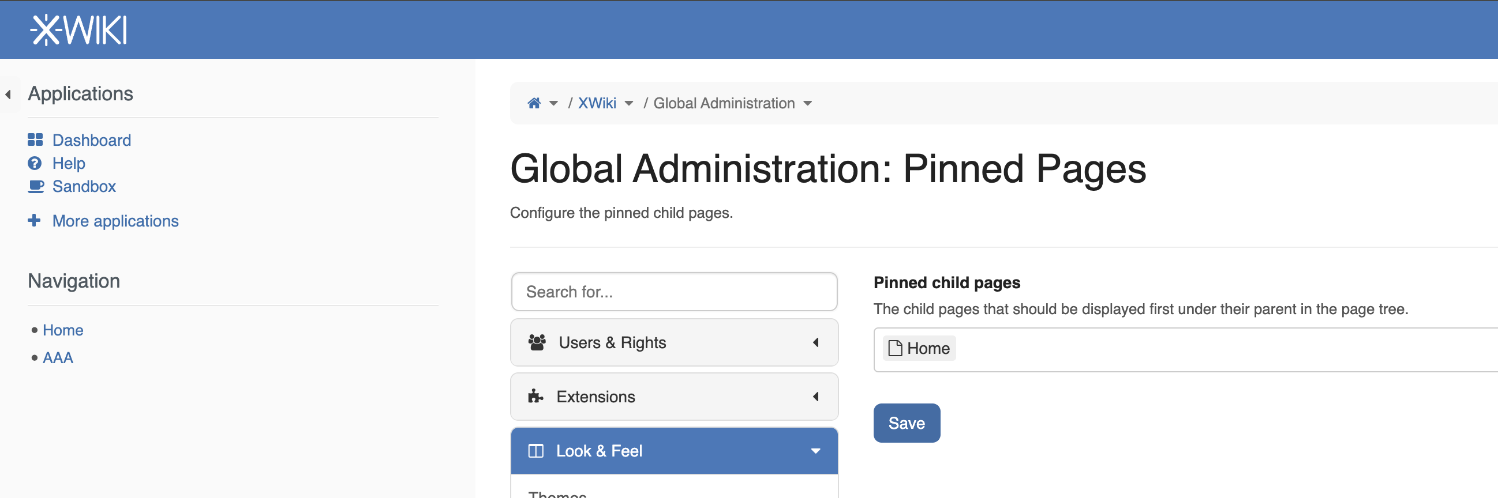Click the Help question mark icon

pyautogui.click(x=35, y=163)
